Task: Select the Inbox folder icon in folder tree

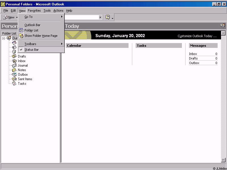Action: [x=14, y=61]
